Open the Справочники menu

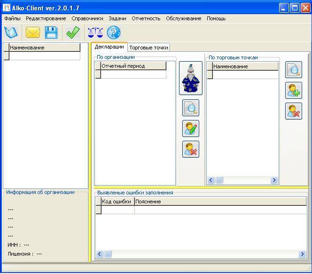tap(87, 18)
